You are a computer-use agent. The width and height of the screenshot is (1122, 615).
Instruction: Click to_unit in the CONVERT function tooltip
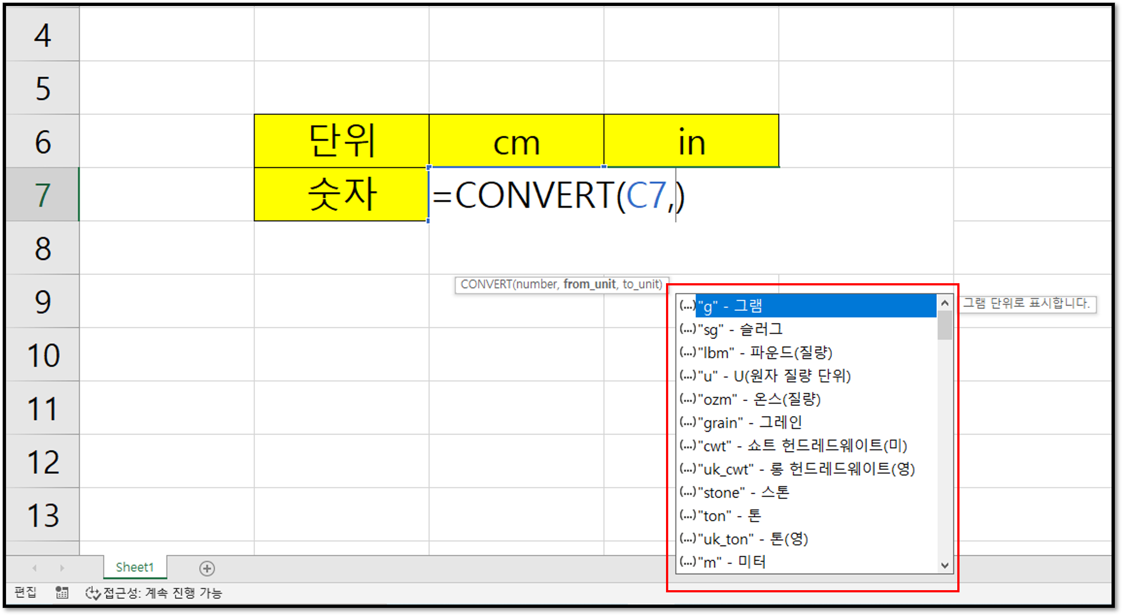point(642,284)
